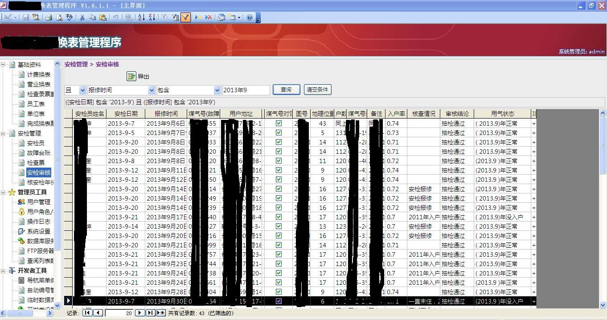607x320 pixels.
Task: Click the Print icon in the toolbar
Action: click(48, 17)
